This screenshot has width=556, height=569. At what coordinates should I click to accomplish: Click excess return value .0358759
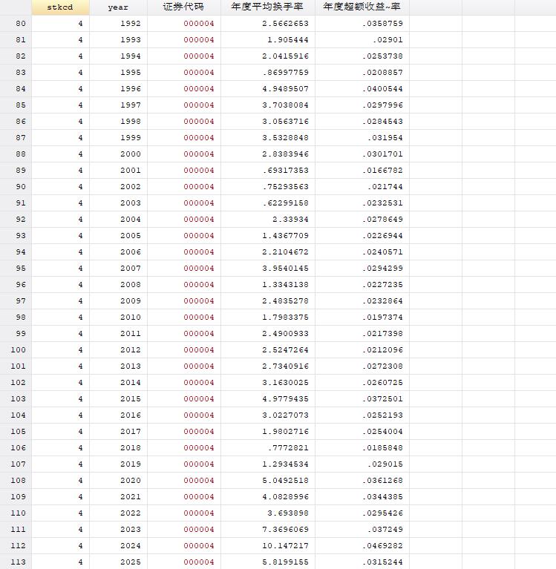click(362, 24)
